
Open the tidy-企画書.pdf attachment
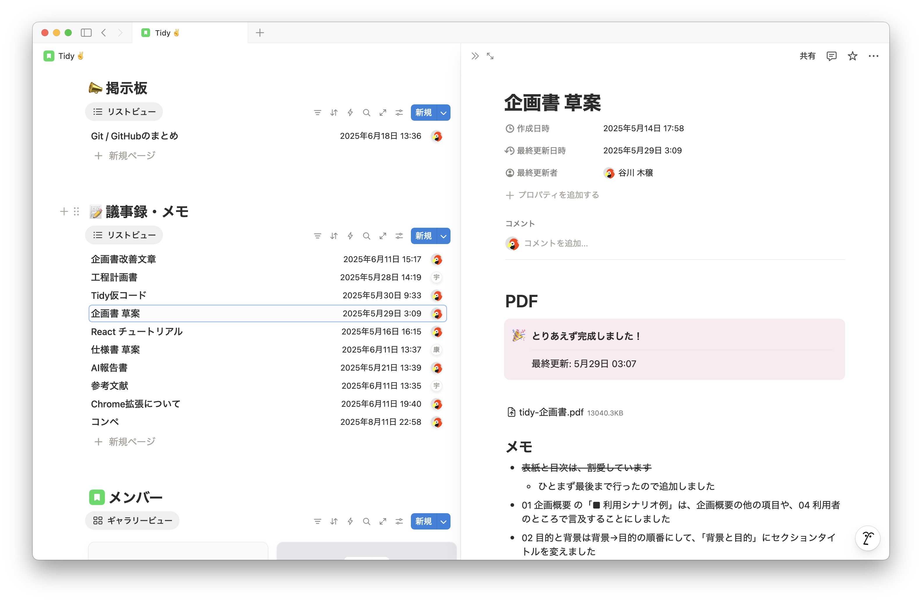(x=551, y=412)
